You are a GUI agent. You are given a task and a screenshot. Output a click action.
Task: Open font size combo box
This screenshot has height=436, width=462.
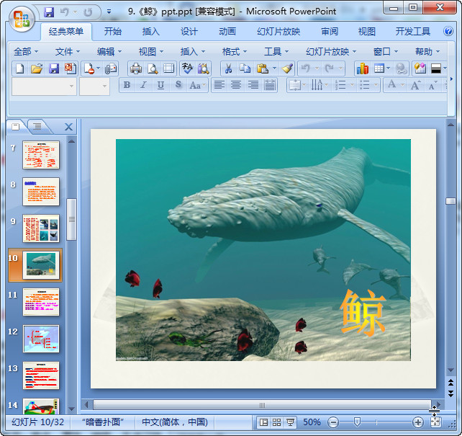[94, 86]
